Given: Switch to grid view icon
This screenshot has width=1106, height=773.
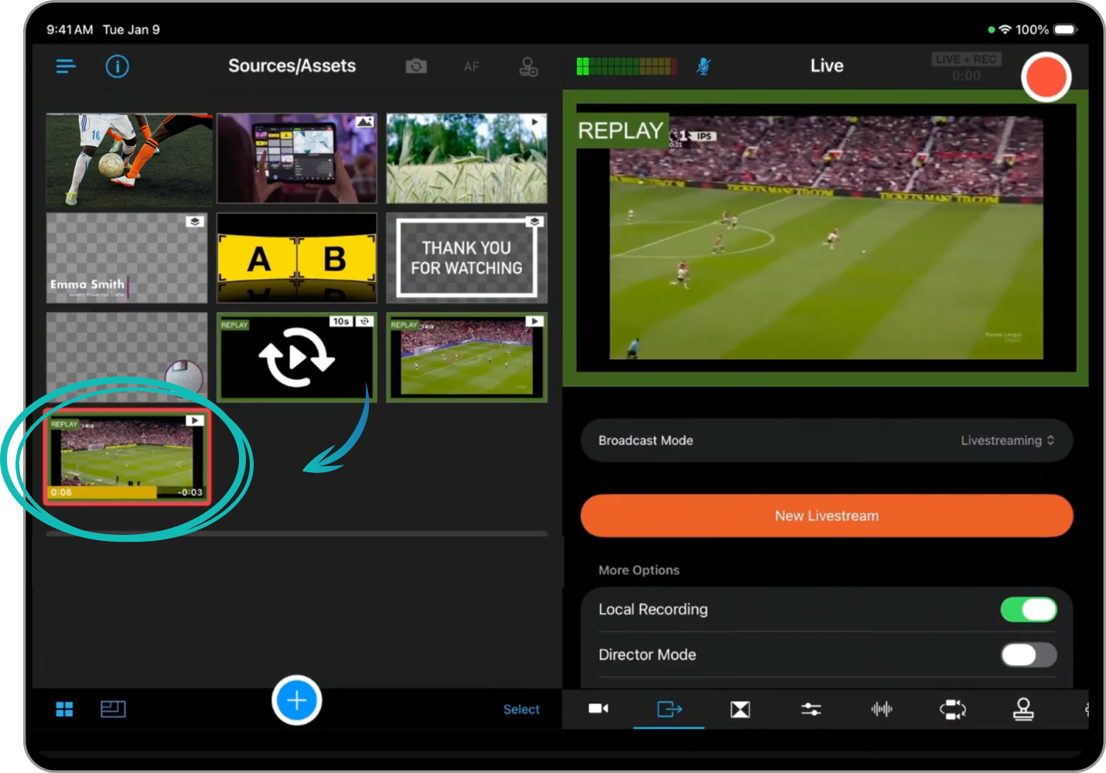Looking at the screenshot, I should click(64, 709).
